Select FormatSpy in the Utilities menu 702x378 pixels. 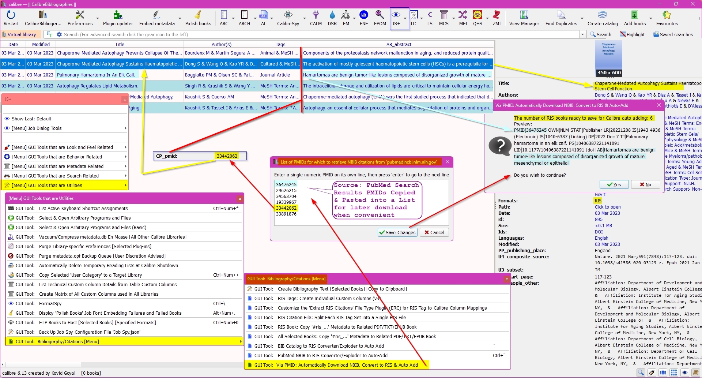click(x=50, y=304)
